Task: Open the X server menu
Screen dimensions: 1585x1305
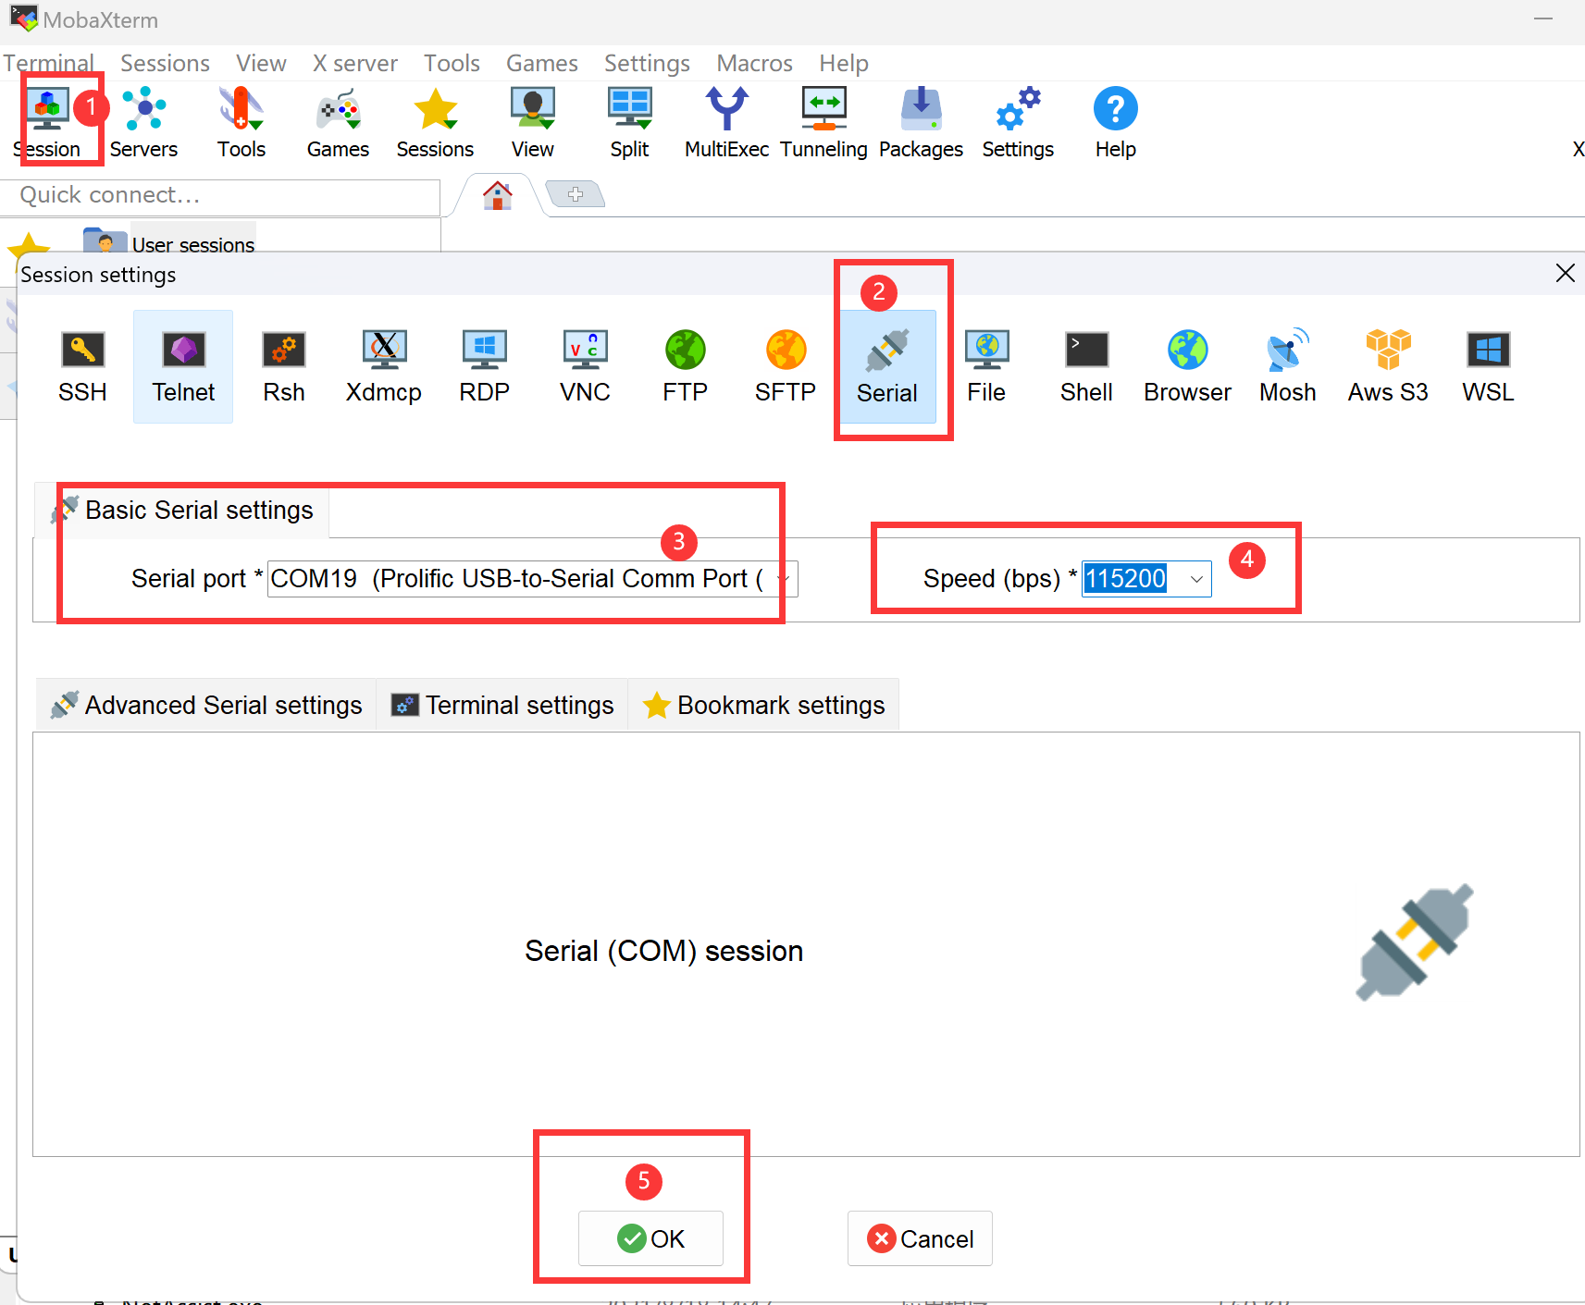Action: tap(355, 63)
